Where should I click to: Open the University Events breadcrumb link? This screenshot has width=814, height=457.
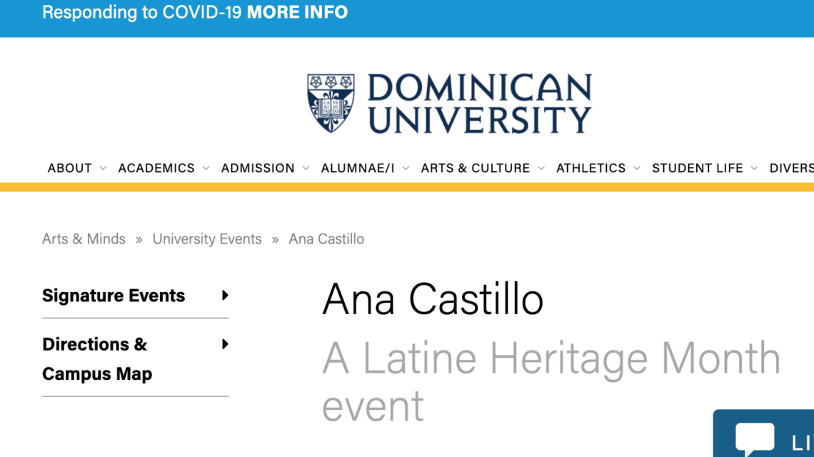pyautogui.click(x=207, y=239)
